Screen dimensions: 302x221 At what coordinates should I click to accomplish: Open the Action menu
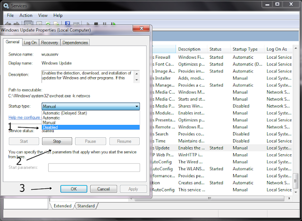[26, 16]
